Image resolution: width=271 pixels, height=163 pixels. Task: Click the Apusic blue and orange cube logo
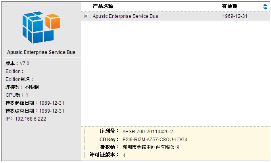click(x=41, y=27)
